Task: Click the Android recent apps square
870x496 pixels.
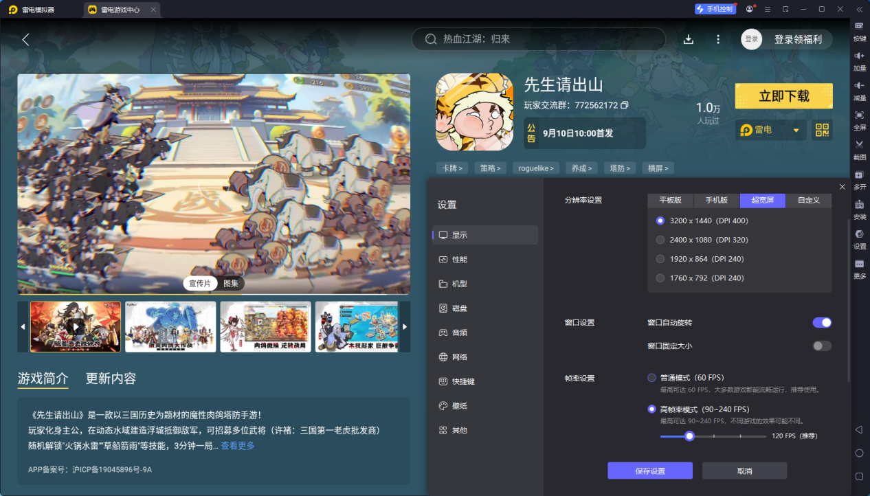Action: [859, 476]
